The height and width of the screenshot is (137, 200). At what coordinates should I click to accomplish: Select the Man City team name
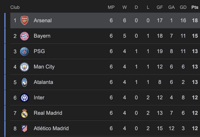point(44,67)
